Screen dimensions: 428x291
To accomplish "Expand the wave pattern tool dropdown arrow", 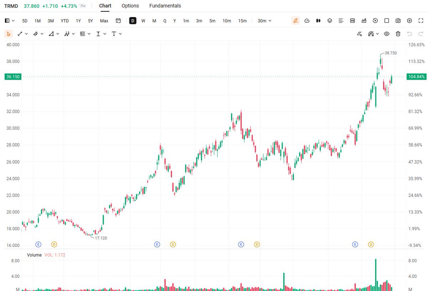I will click(x=73, y=34).
